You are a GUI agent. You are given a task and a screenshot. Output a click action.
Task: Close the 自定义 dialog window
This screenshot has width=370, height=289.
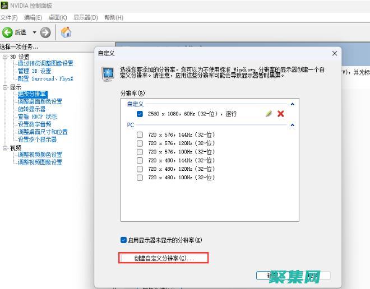[x=335, y=53]
